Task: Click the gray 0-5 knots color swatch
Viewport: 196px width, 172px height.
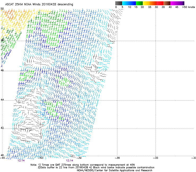Action: 119,3
